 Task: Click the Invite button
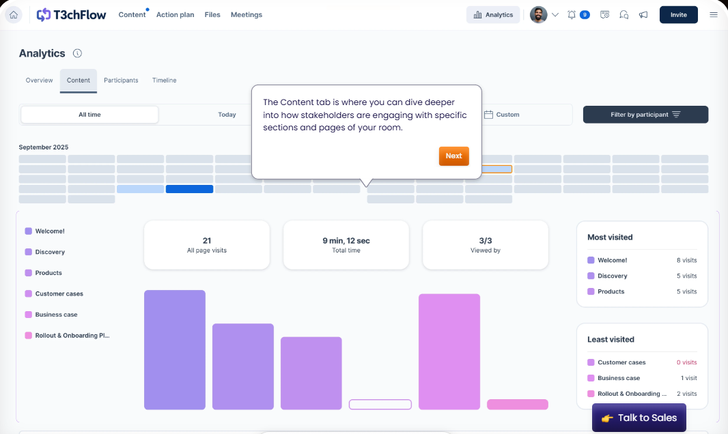[x=678, y=15]
